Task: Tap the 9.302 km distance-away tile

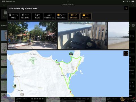Action: 50,16
